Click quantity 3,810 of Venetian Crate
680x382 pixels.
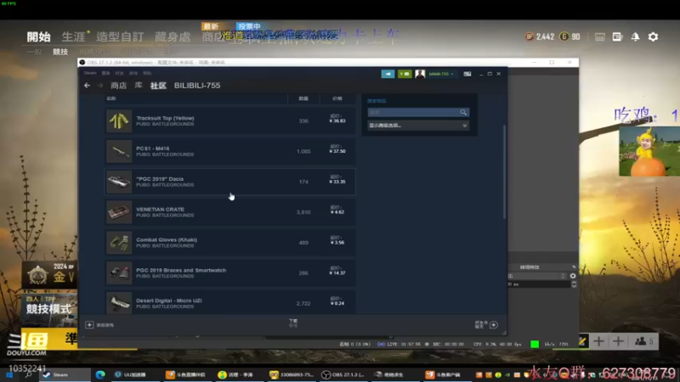(x=303, y=212)
